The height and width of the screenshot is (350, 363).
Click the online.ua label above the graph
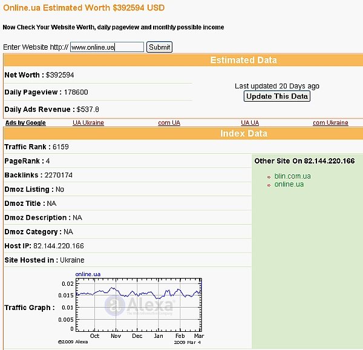tap(88, 274)
